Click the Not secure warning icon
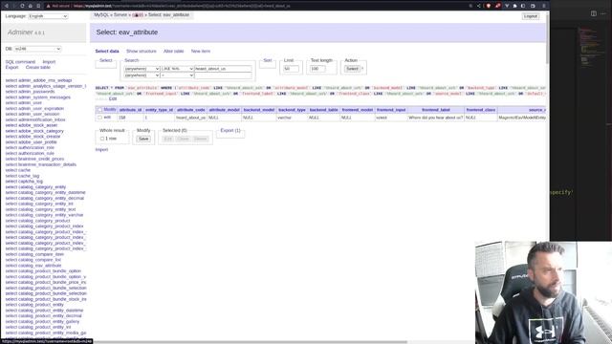This screenshot has width=612, height=344. click(49, 6)
